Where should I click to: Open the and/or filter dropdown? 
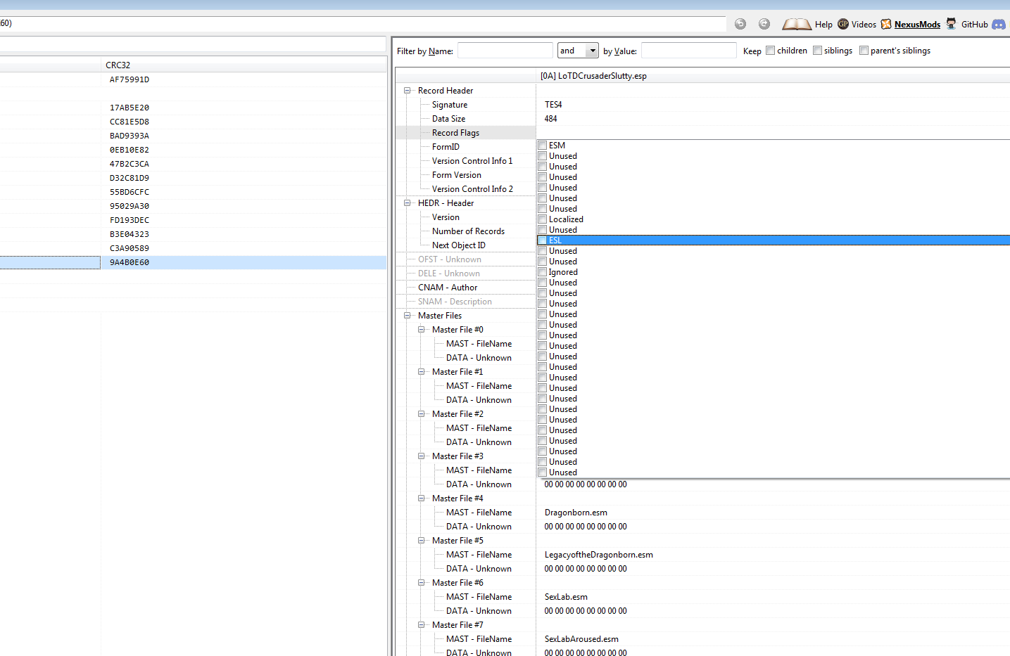pos(592,51)
